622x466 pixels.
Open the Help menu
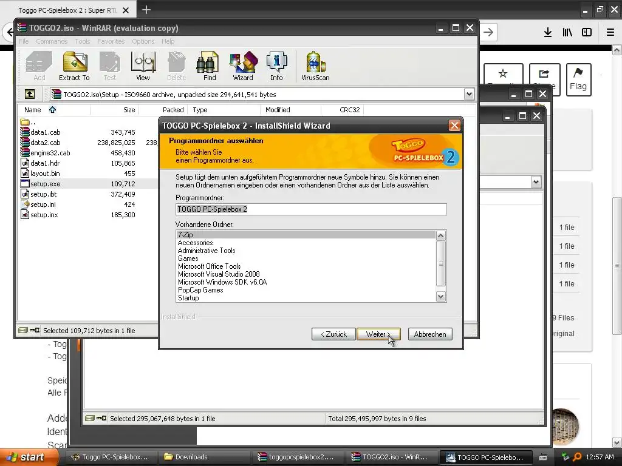click(168, 41)
